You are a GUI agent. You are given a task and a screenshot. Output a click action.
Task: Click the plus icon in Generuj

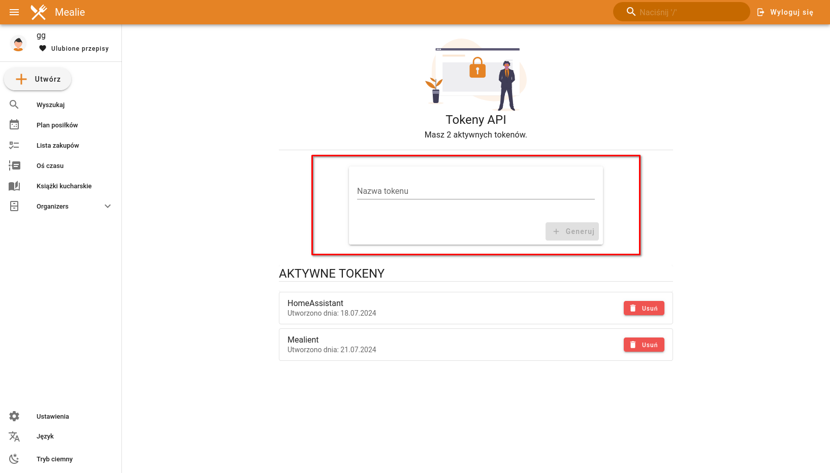(x=556, y=231)
